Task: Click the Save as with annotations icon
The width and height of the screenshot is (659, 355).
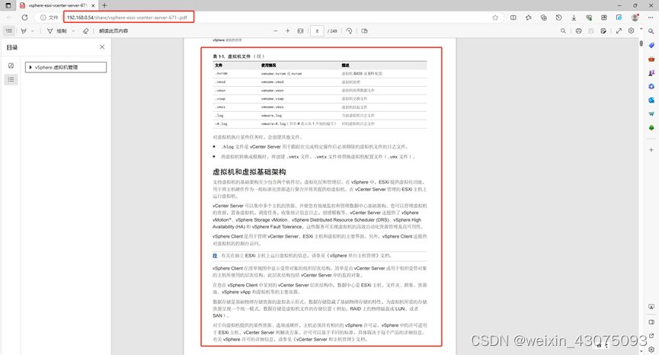Action: [x=603, y=30]
